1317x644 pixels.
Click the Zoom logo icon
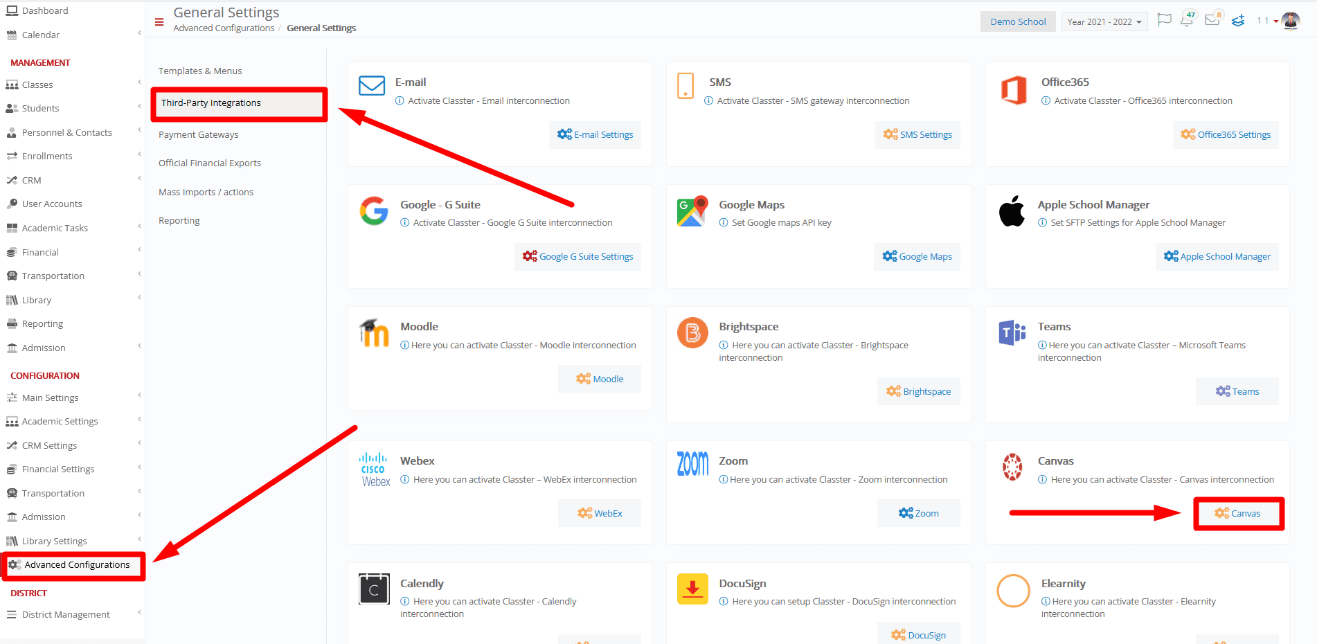click(x=692, y=464)
